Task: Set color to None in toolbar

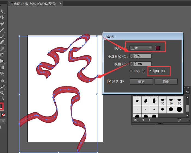Action: (3, 115)
